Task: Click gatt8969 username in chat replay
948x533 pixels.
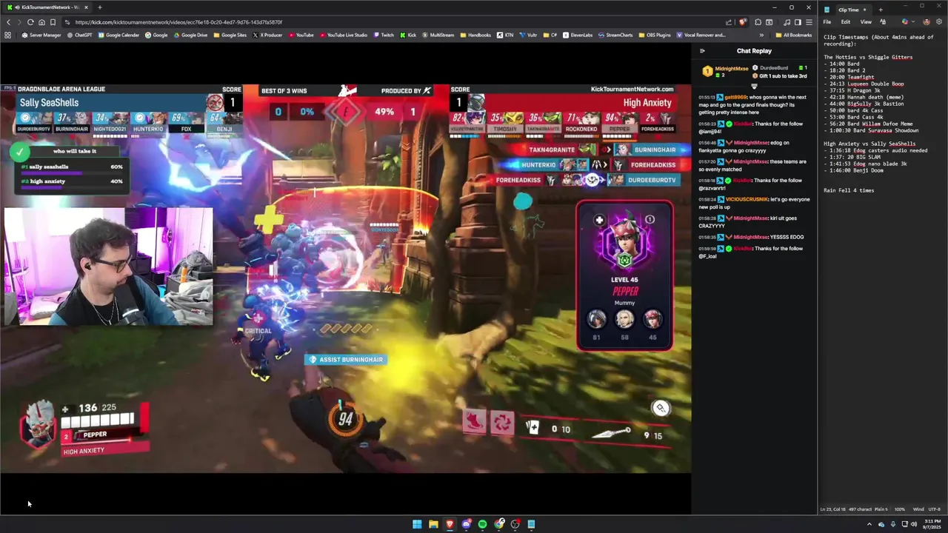Action: coord(736,97)
